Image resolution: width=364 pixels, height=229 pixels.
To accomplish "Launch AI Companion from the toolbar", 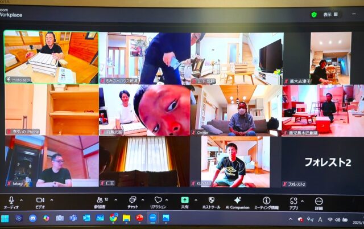I will click(x=237, y=201).
